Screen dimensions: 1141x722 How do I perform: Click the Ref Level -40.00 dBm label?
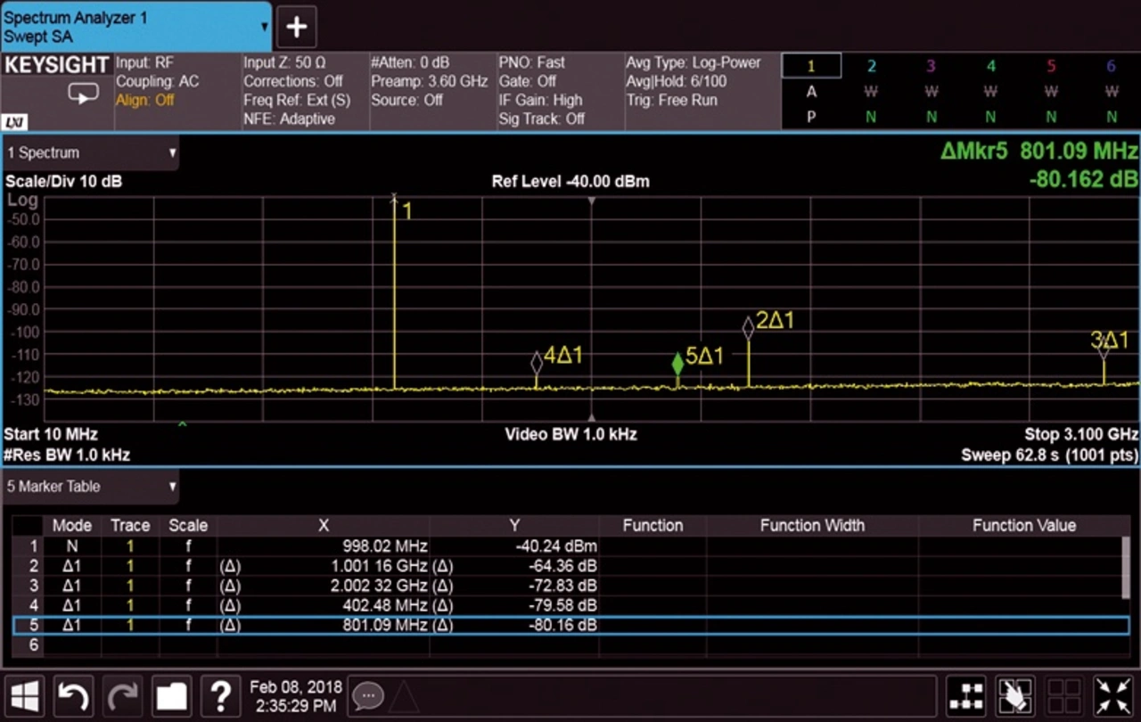tap(570, 182)
